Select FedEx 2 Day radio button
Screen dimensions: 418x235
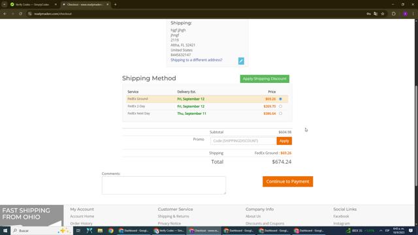(280, 106)
